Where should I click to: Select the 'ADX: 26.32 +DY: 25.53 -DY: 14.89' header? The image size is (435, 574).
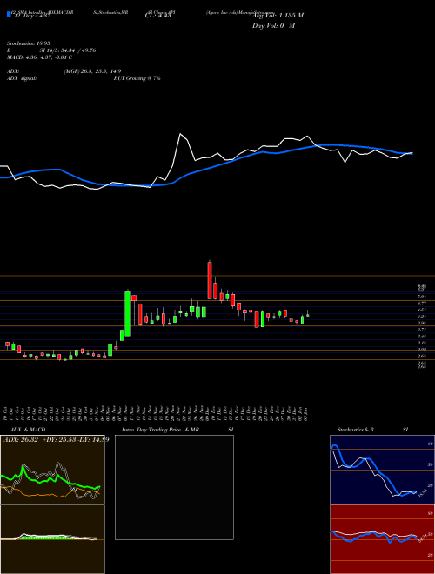click(x=56, y=440)
